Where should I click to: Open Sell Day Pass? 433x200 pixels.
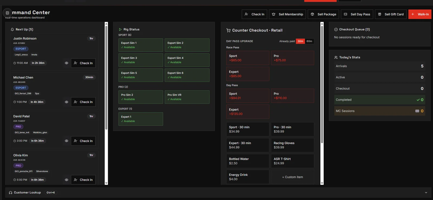(x=357, y=14)
